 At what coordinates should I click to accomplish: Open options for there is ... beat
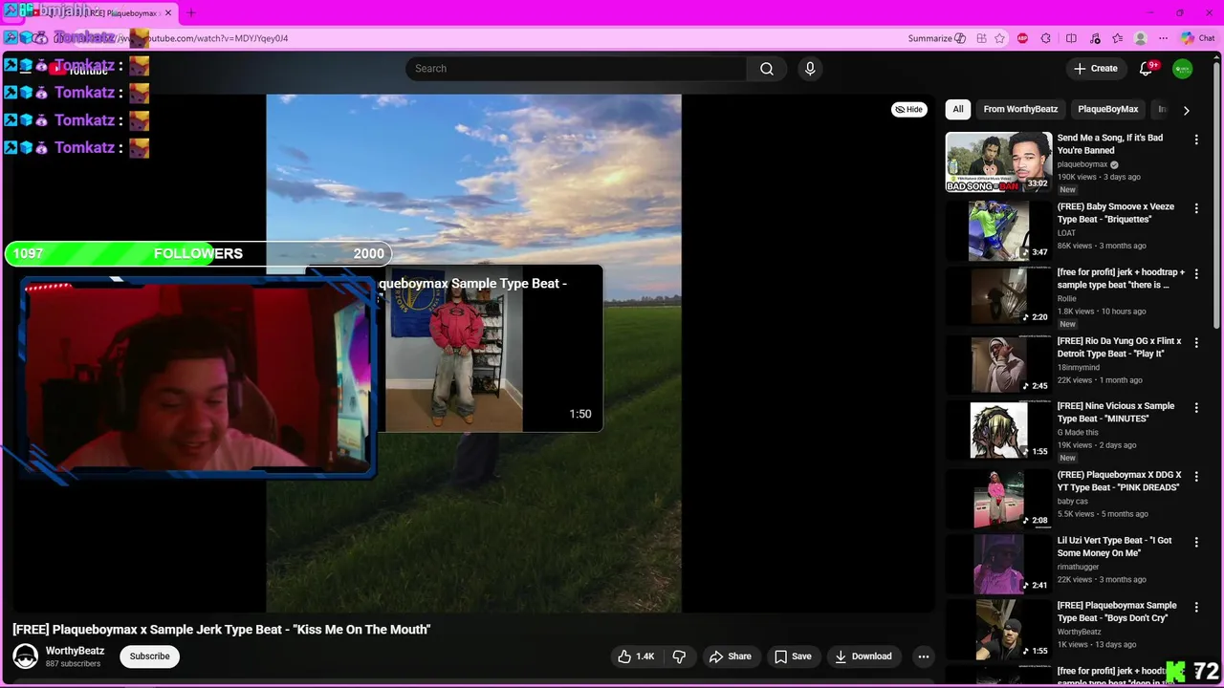[1195, 273]
